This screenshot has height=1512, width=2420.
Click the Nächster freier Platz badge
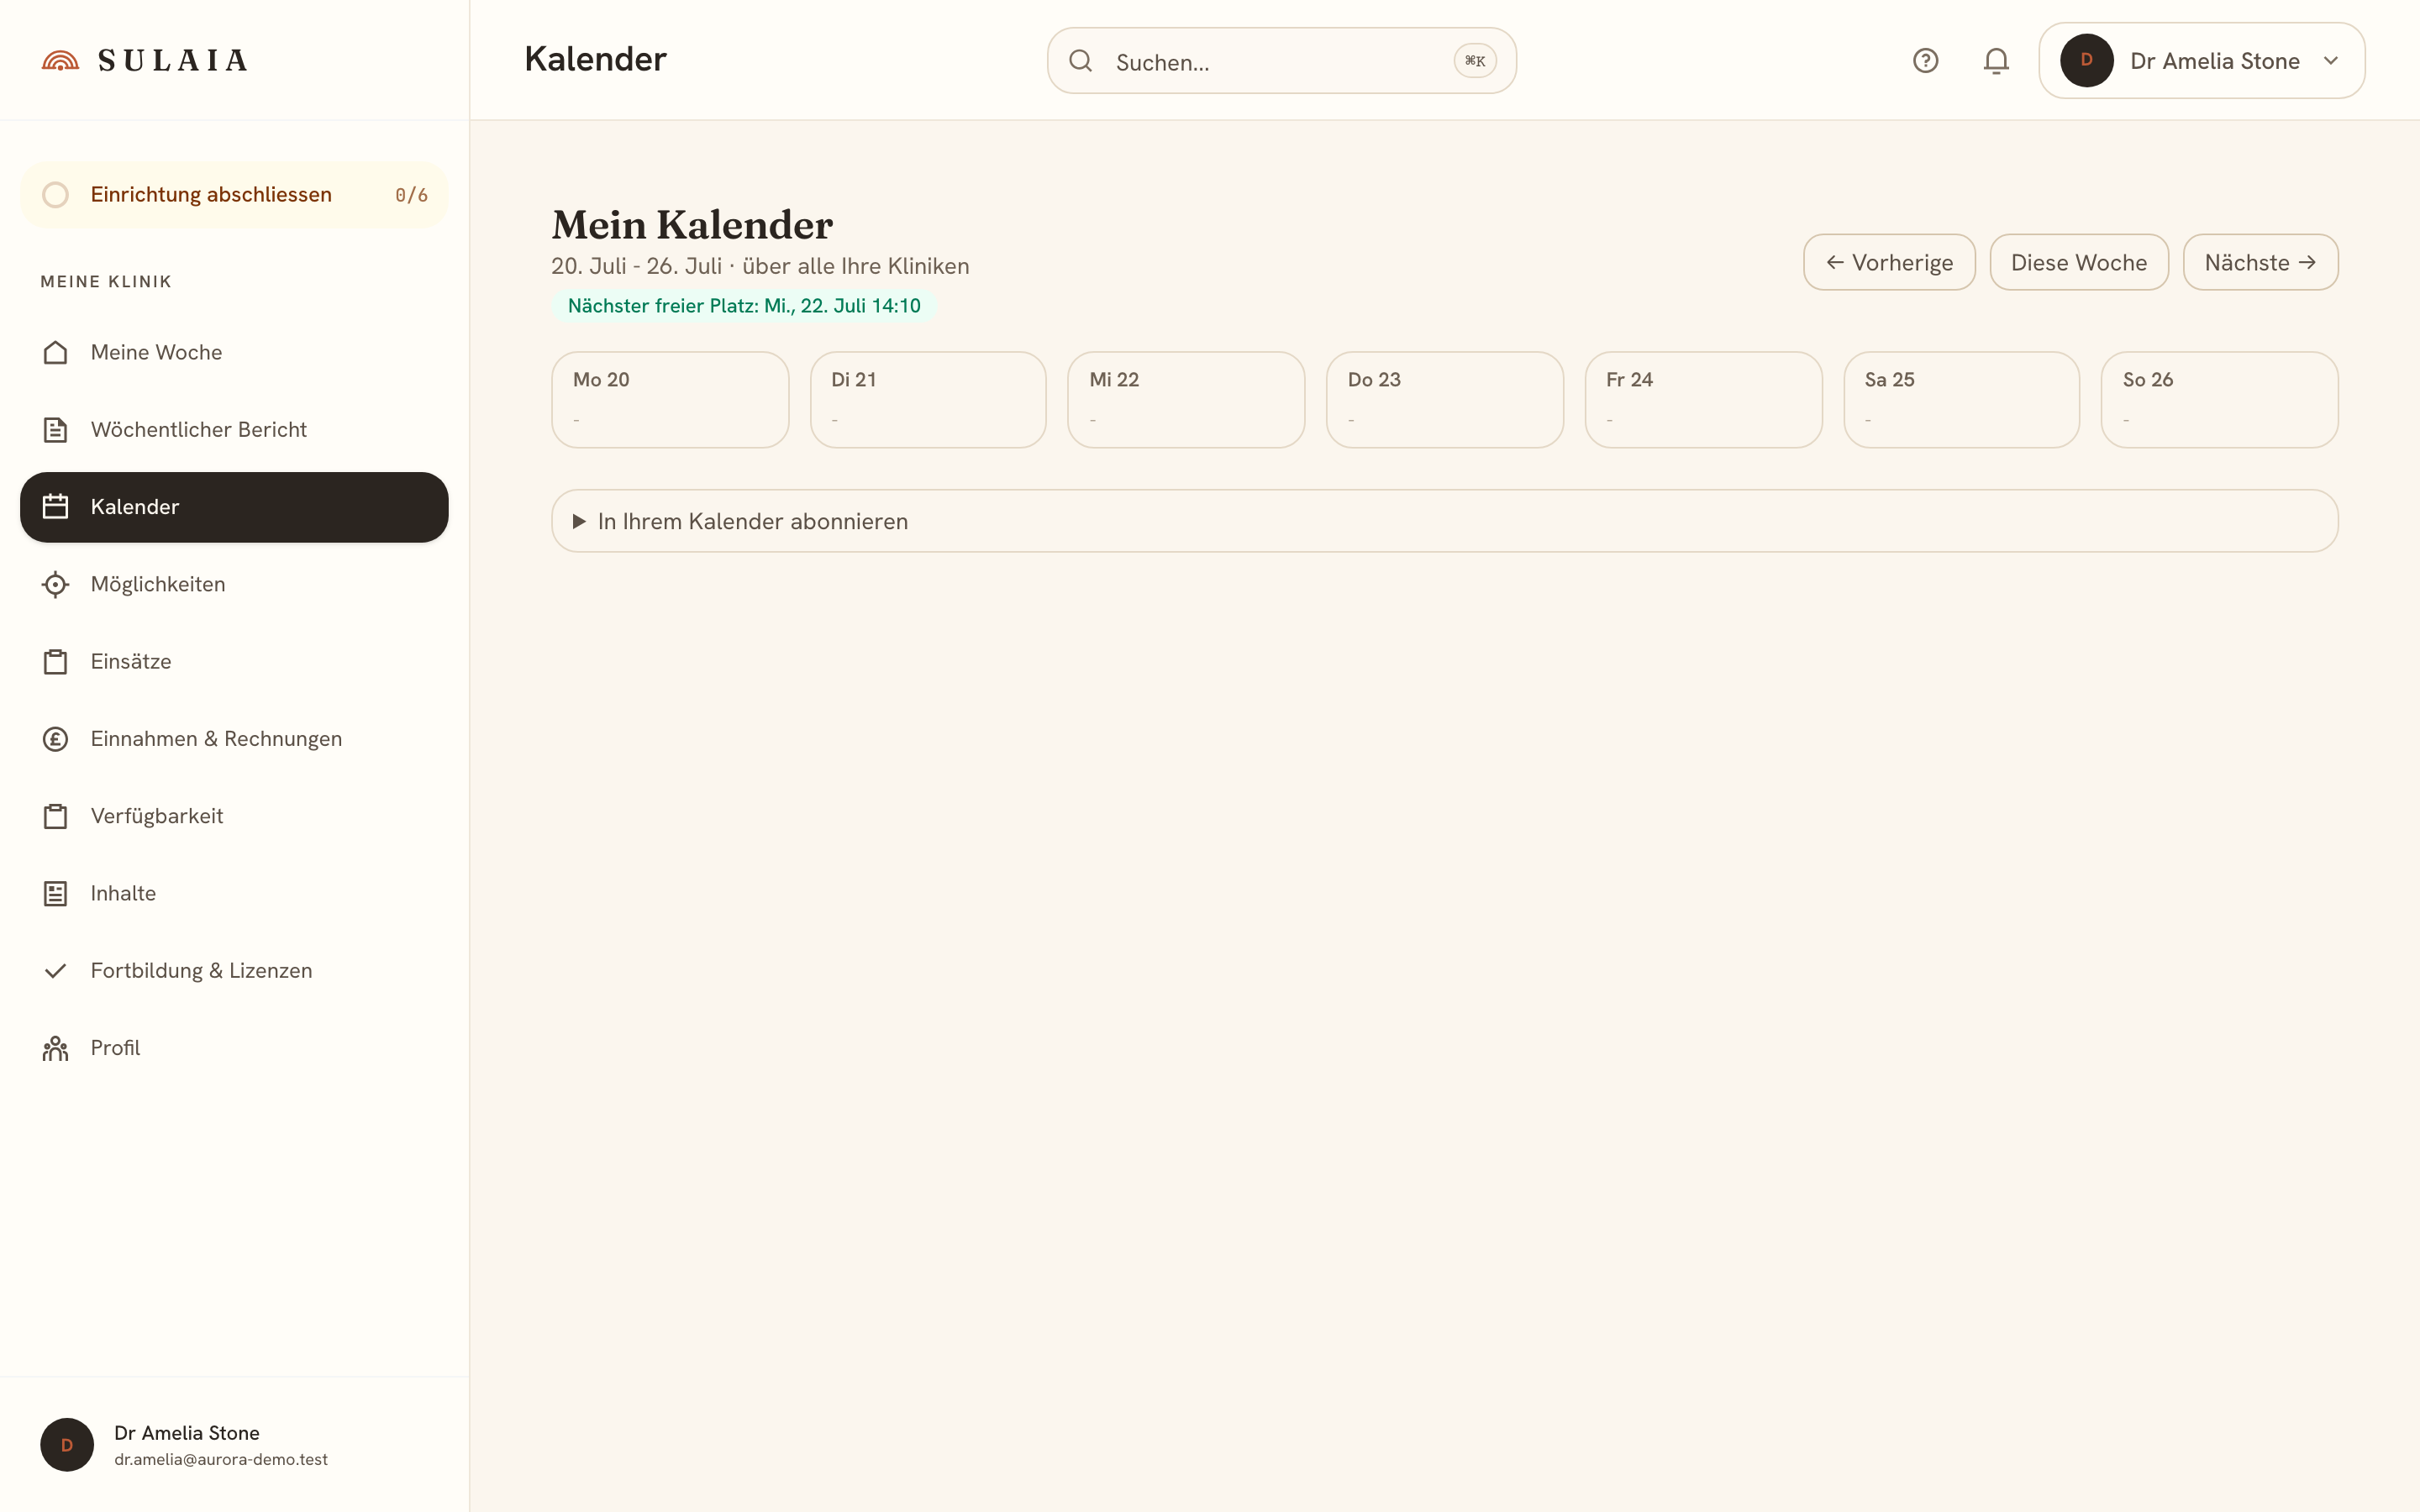point(744,306)
